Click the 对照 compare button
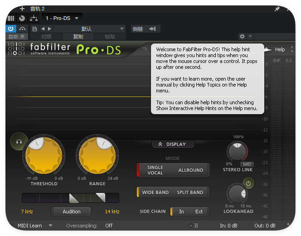Viewport: 301px width, 236px height. (46, 36)
